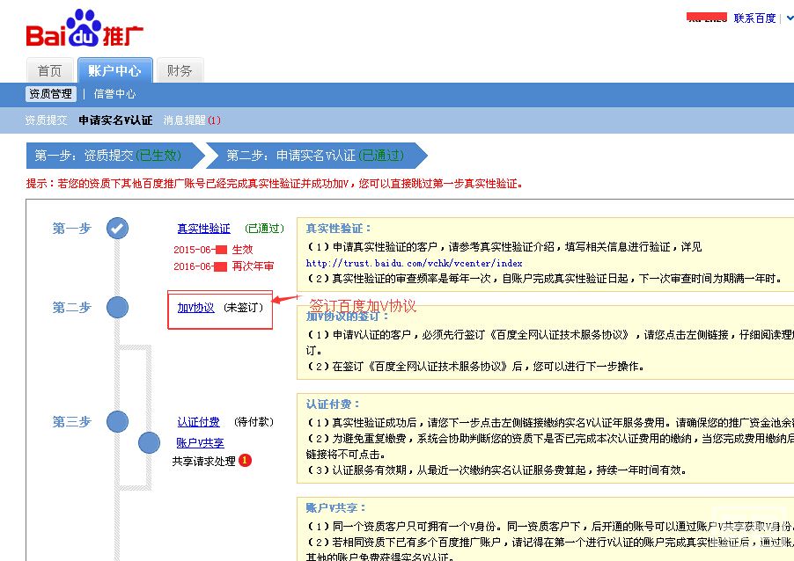
Task: Click the 第一步 label in the timeline
Action: pyautogui.click(x=72, y=229)
